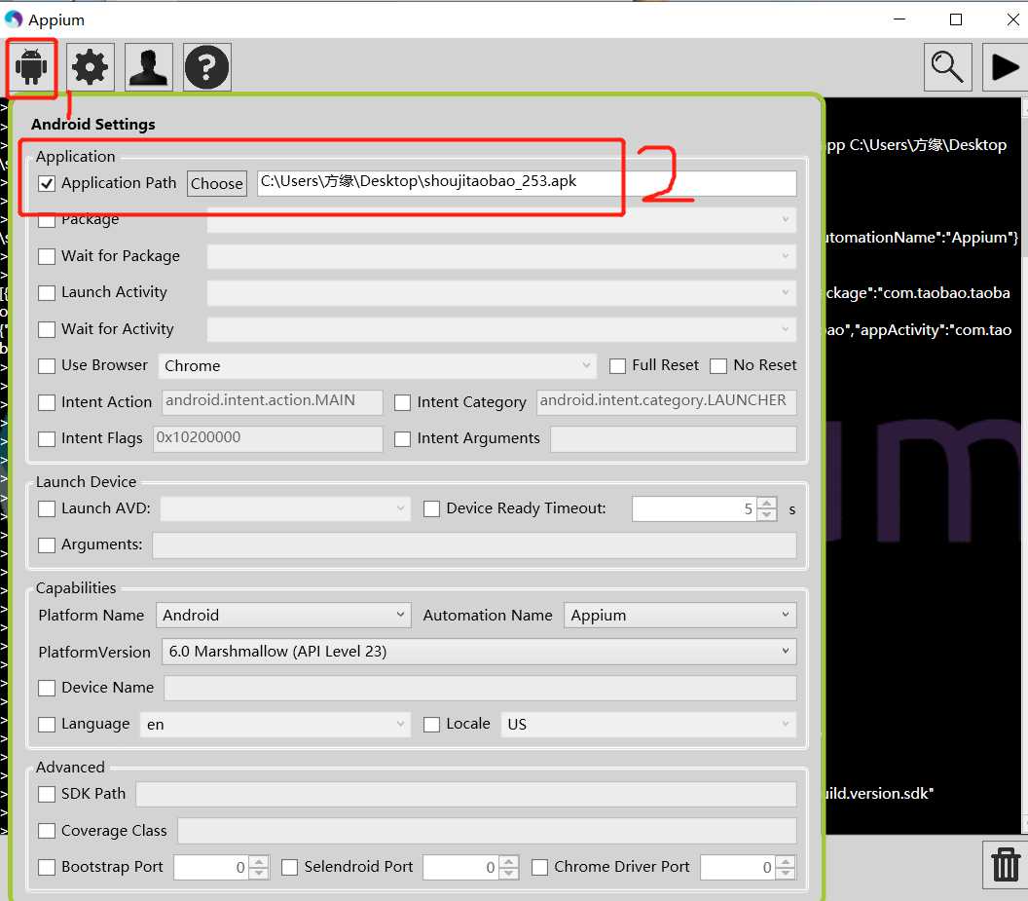Viewport: 1028px width, 901px height.
Task: Enable Device Ready Timeout checkbox
Action: pos(431,508)
